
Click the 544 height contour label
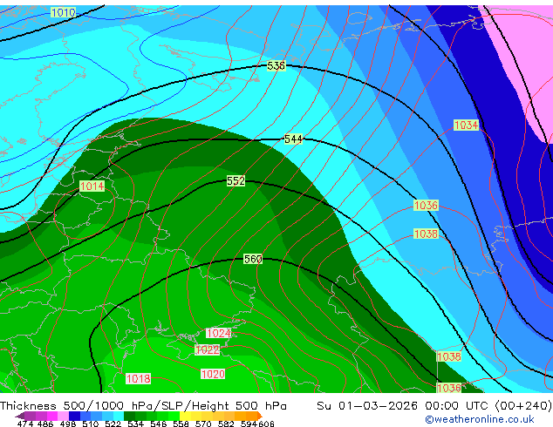[x=293, y=139]
